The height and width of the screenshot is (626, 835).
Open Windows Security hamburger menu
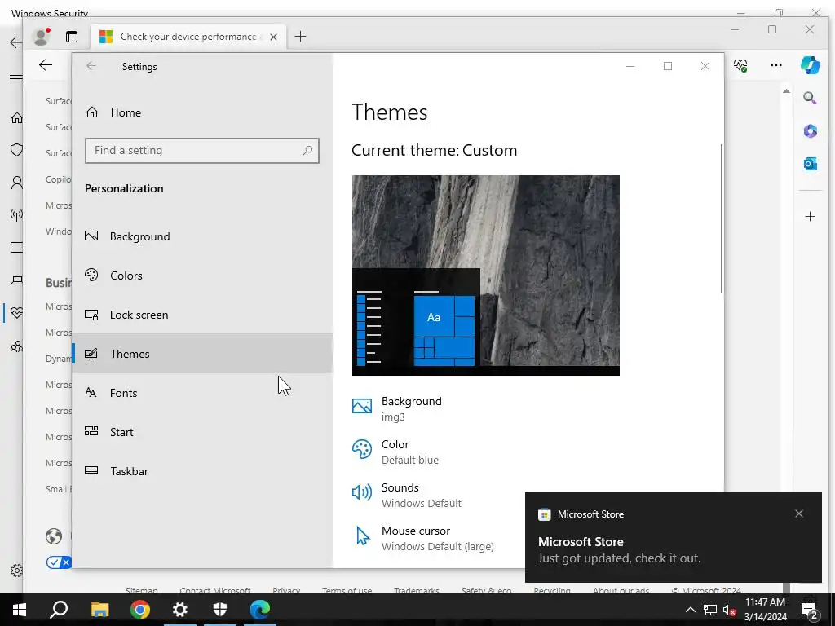click(x=16, y=79)
